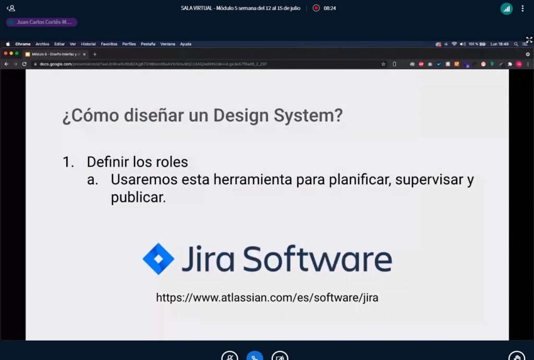Click the Lun 18:49 clock
Screen dimensions: 534x360
pyautogui.click(x=499, y=44)
